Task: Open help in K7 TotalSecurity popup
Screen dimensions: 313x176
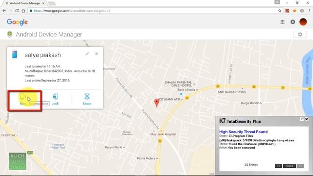Action: [302, 119]
